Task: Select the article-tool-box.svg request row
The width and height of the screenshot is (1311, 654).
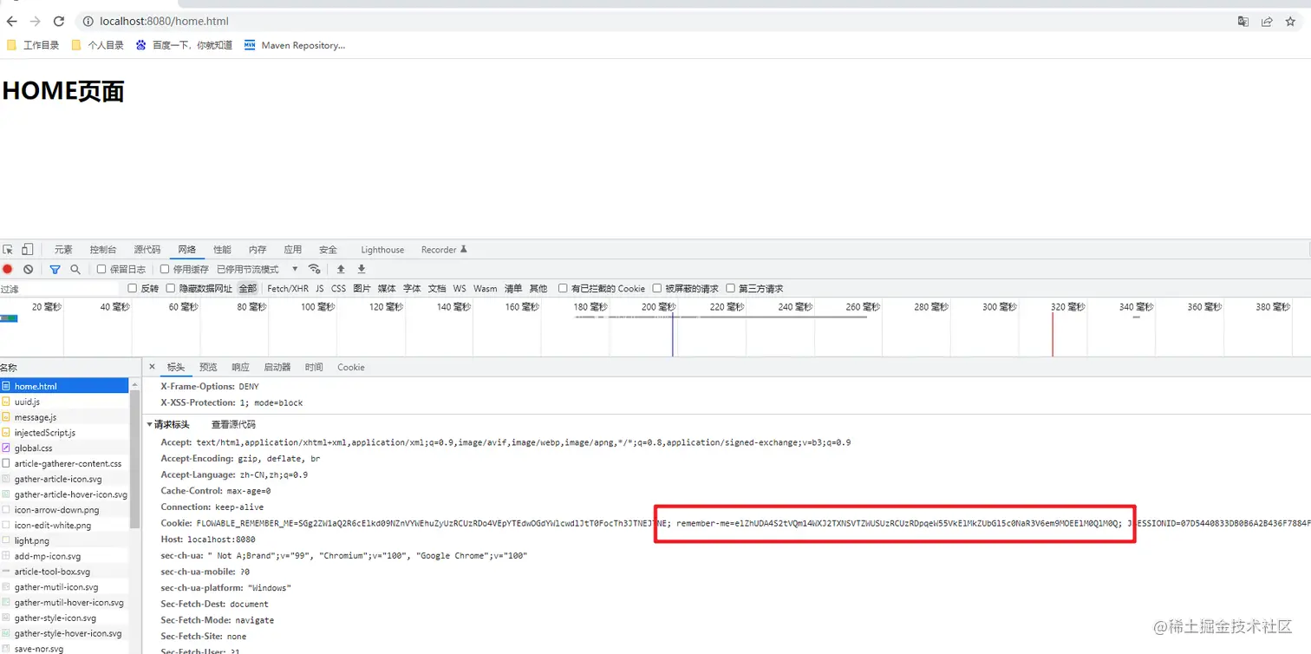Action: point(64,572)
